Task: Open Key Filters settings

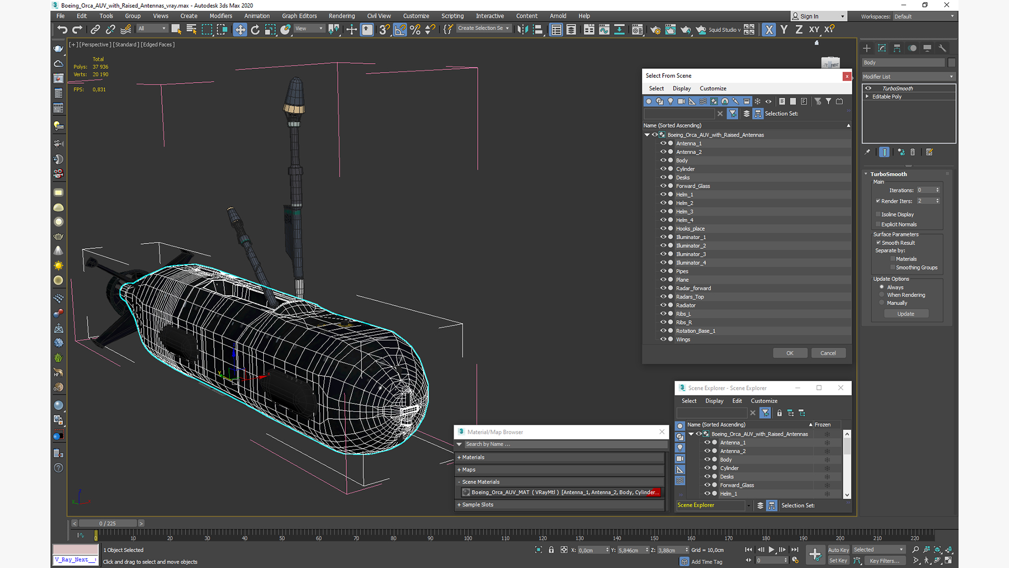Action: 884,561
